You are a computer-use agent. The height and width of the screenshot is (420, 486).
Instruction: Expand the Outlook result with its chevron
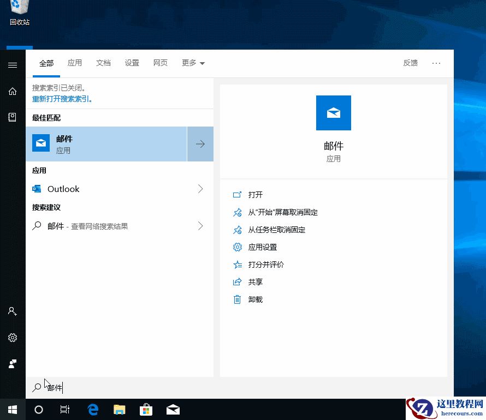[x=200, y=189]
